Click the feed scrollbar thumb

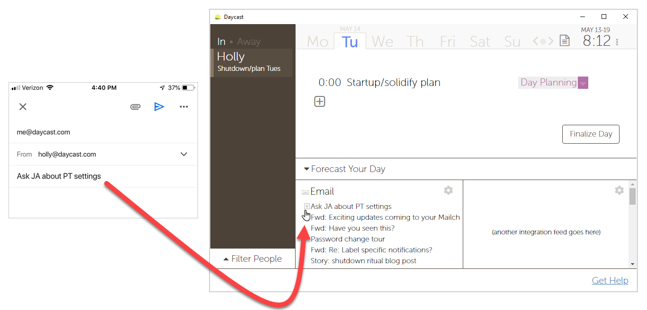(x=632, y=196)
